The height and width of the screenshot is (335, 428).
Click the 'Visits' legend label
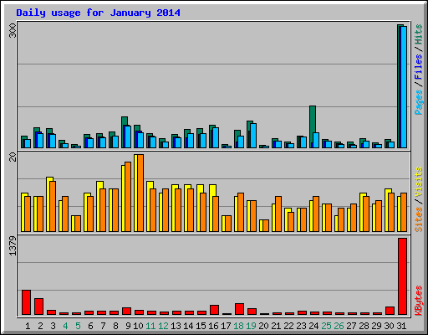[x=418, y=182]
